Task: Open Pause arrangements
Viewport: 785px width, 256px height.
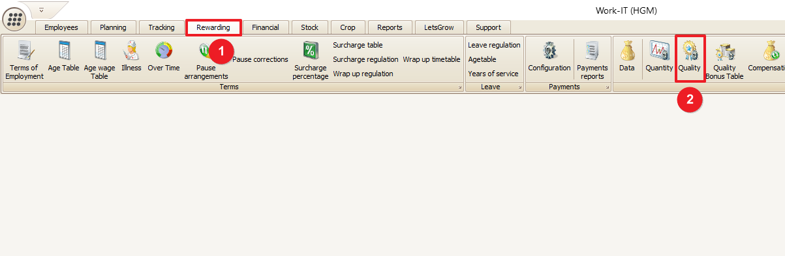Action: coord(206,60)
